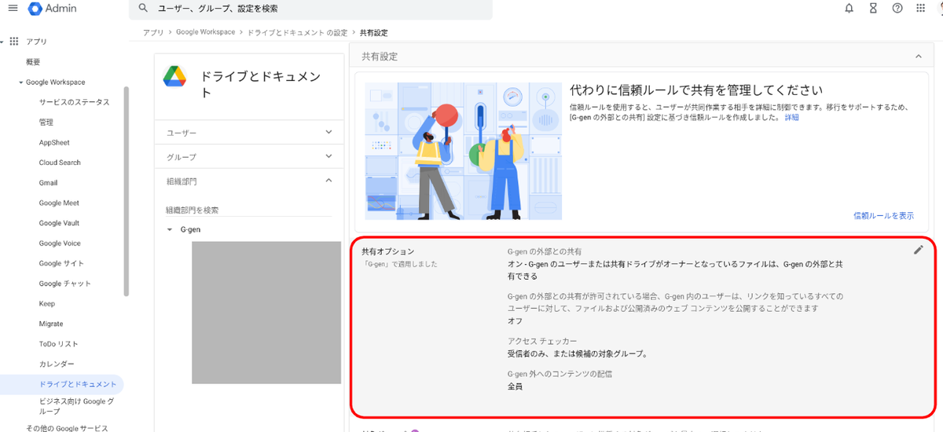
Task: Click the apps grid icon beside アプリ
Action: 14,41
